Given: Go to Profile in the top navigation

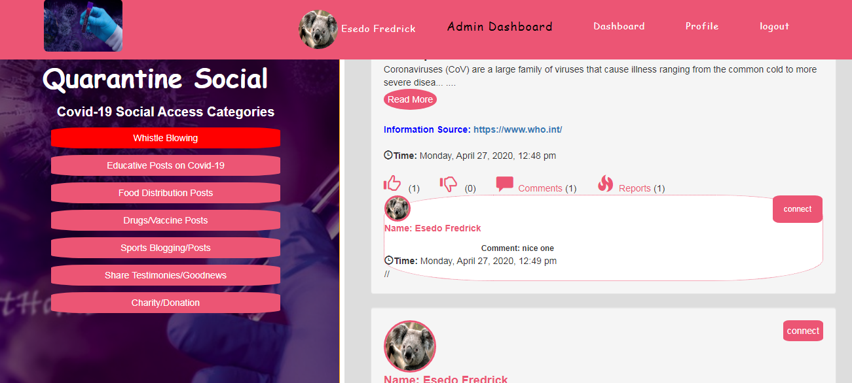Looking at the screenshot, I should [702, 26].
